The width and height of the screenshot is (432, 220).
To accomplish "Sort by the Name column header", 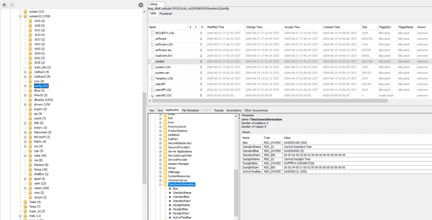I will pyautogui.click(x=168, y=27).
